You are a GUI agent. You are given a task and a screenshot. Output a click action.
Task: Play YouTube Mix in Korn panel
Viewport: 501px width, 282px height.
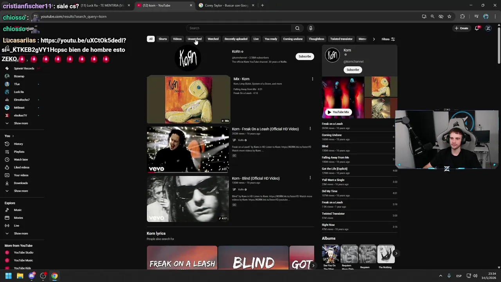click(x=338, y=112)
